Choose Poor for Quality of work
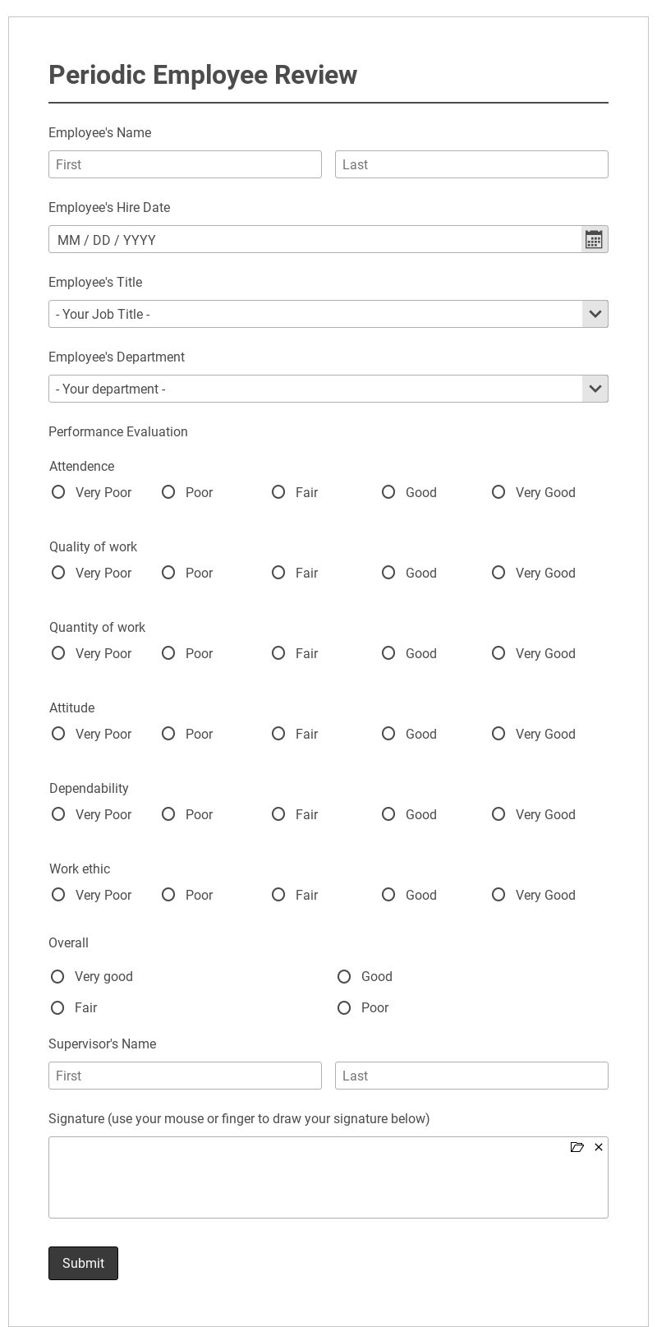Image resolution: width=657 pixels, height=1327 pixels. [x=168, y=573]
